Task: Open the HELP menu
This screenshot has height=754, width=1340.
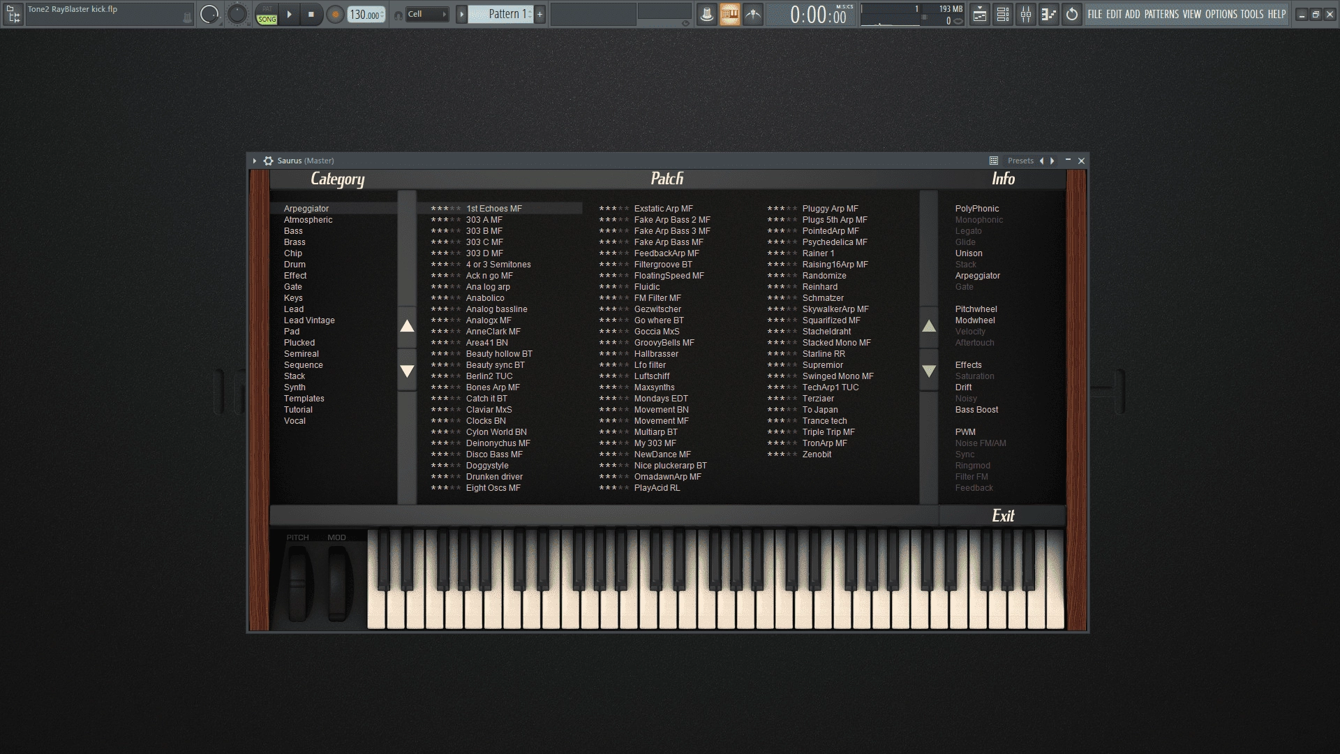Action: (x=1276, y=14)
